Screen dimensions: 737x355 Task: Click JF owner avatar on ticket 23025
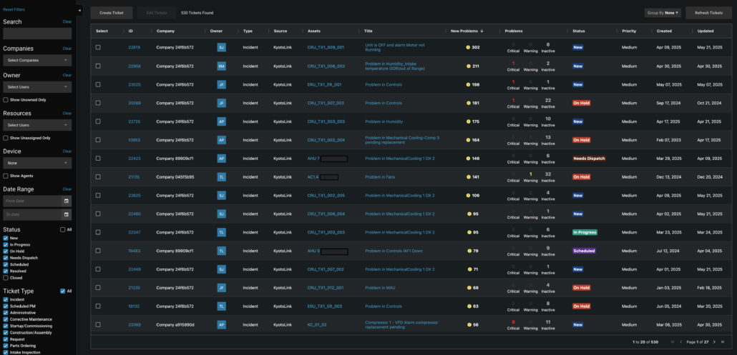(221, 84)
